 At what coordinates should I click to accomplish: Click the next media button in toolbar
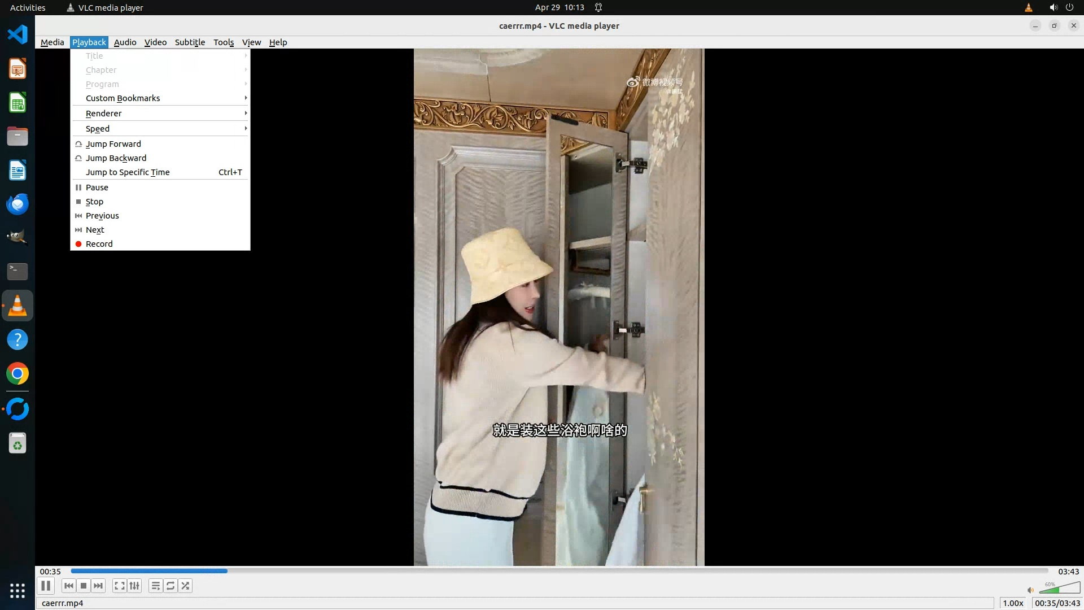click(98, 586)
